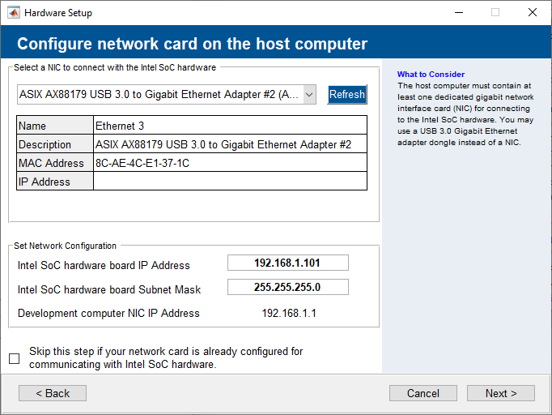Click the skip step label text
Screen dimensions: 552x415
pyautogui.click(x=166, y=357)
